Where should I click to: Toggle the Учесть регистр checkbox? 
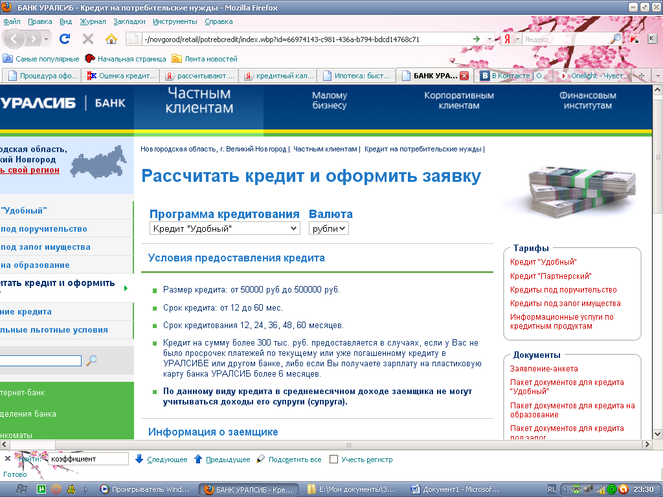click(x=333, y=459)
